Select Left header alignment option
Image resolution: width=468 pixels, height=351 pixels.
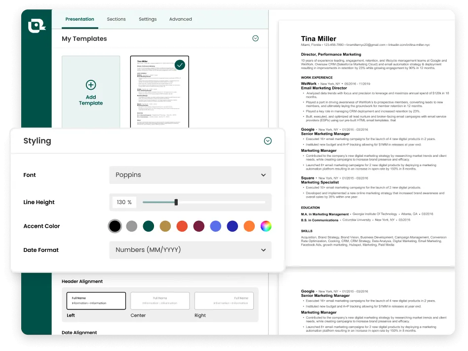pos(96,301)
